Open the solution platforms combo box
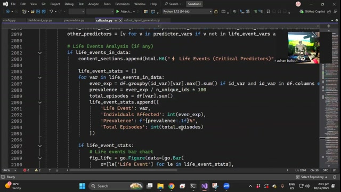Viewport: 341px width, 192px height. tap(100, 12)
